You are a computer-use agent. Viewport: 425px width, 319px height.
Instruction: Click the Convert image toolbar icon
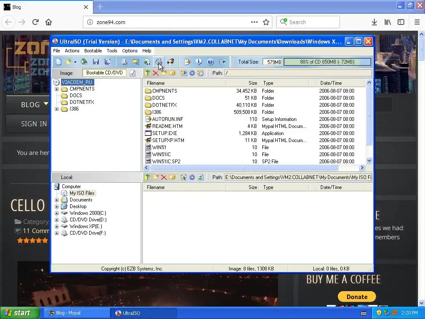(147, 62)
